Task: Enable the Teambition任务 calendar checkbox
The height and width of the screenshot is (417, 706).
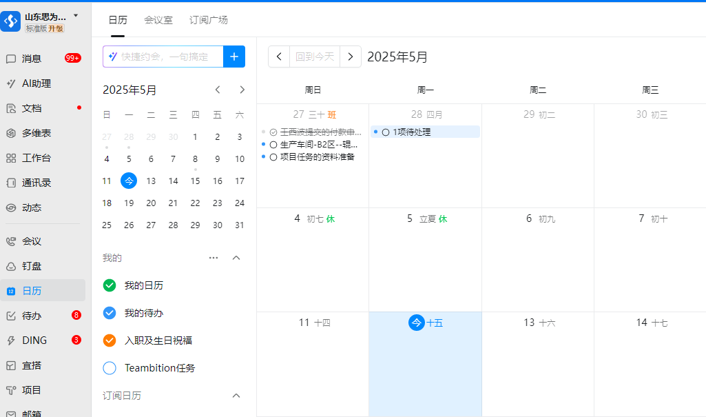Action: pos(110,368)
